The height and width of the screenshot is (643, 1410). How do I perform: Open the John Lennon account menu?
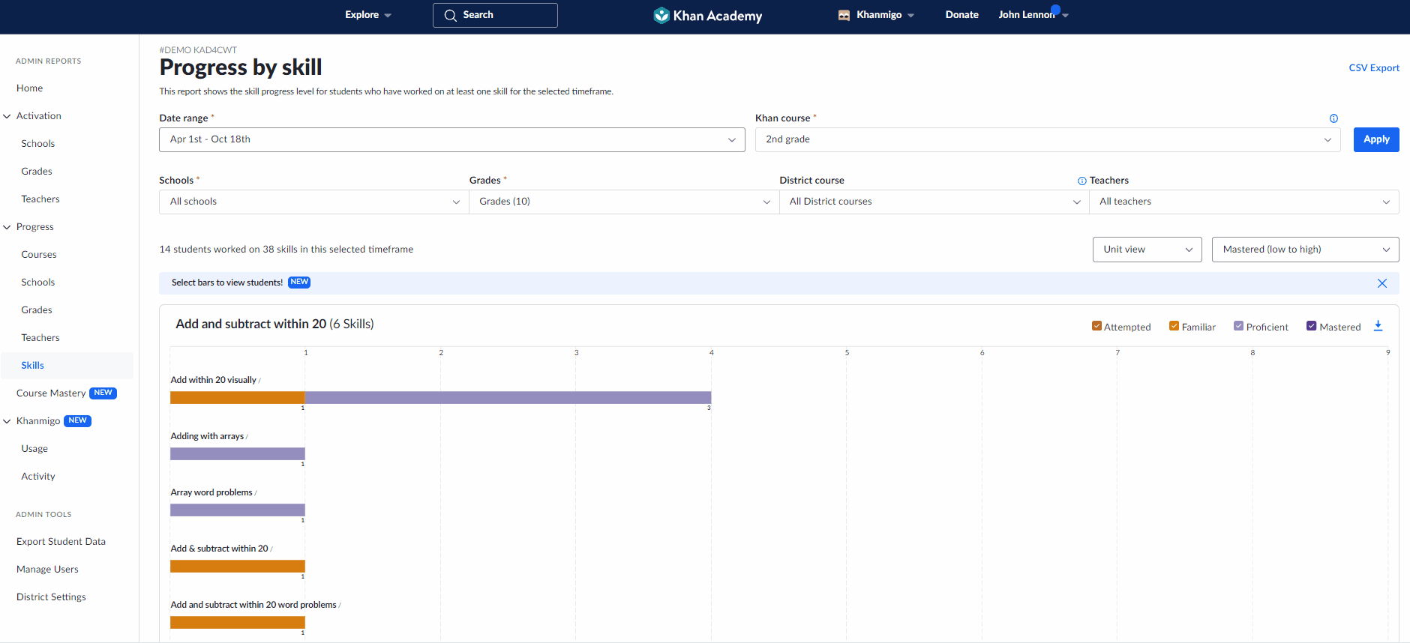point(1033,15)
